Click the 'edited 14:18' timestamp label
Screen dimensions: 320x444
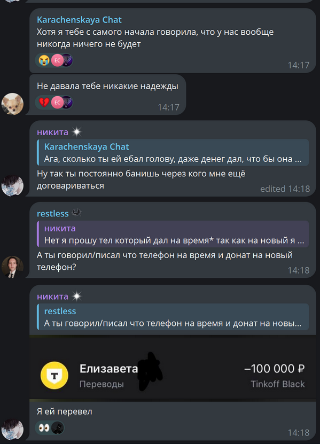point(285,189)
